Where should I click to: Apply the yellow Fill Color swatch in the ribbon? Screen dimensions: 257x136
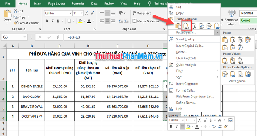click(x=80, y=21)
